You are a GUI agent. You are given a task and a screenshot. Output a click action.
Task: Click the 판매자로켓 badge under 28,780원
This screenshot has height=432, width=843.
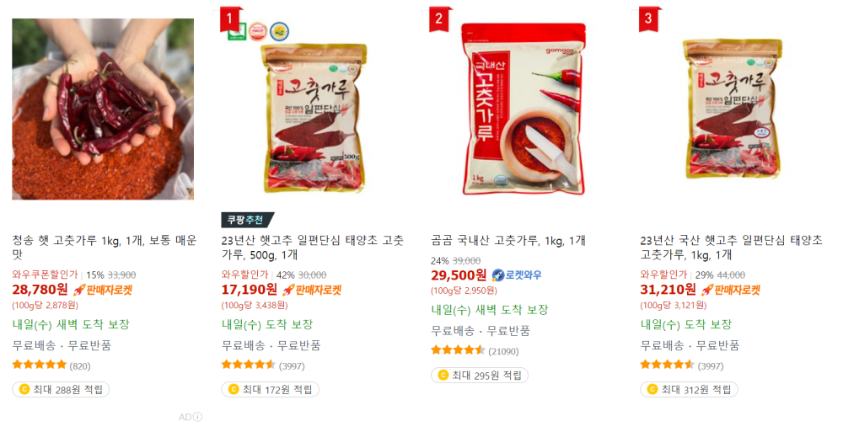(102, 291)
